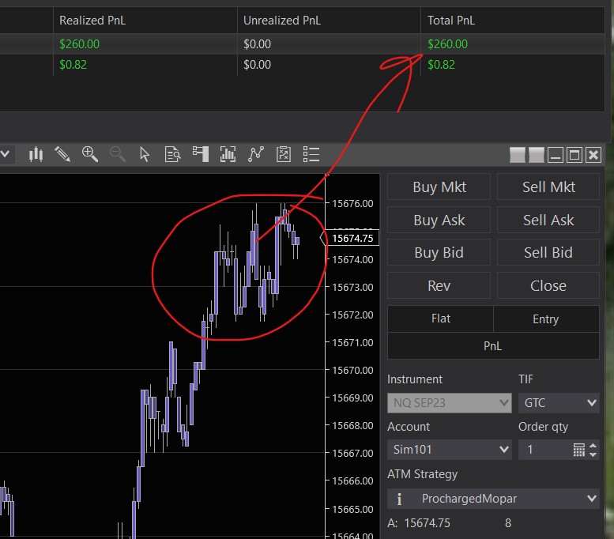Click the first grey tile window button
The image size is (614, 539).
[x=518, y=155]
